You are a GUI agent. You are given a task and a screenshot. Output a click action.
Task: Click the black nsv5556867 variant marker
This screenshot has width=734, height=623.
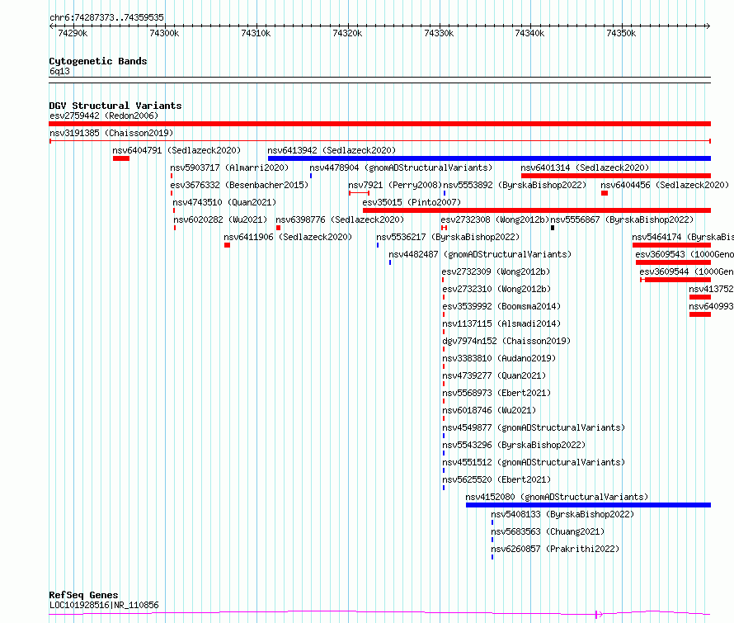553,228
